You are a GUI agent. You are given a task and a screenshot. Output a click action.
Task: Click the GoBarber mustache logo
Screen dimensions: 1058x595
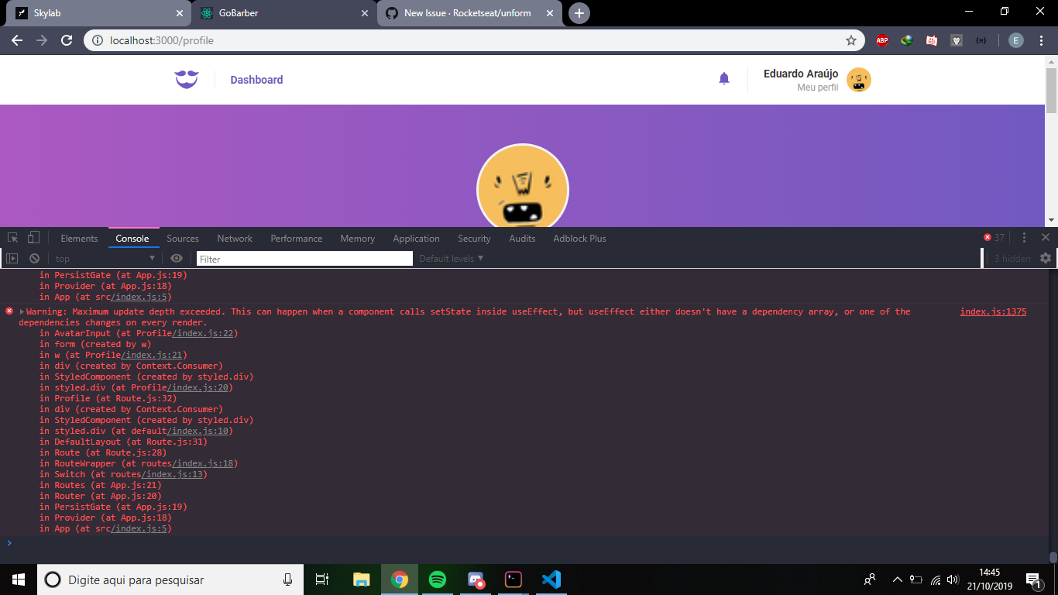click(x=187, y=79)
